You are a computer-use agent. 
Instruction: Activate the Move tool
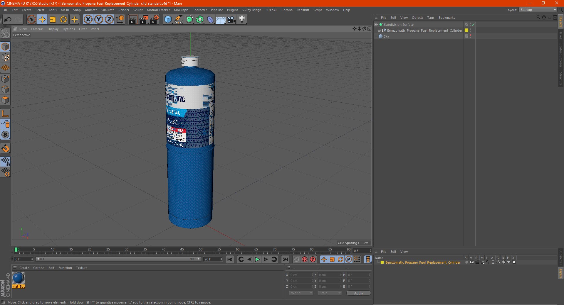pos(42,20)
